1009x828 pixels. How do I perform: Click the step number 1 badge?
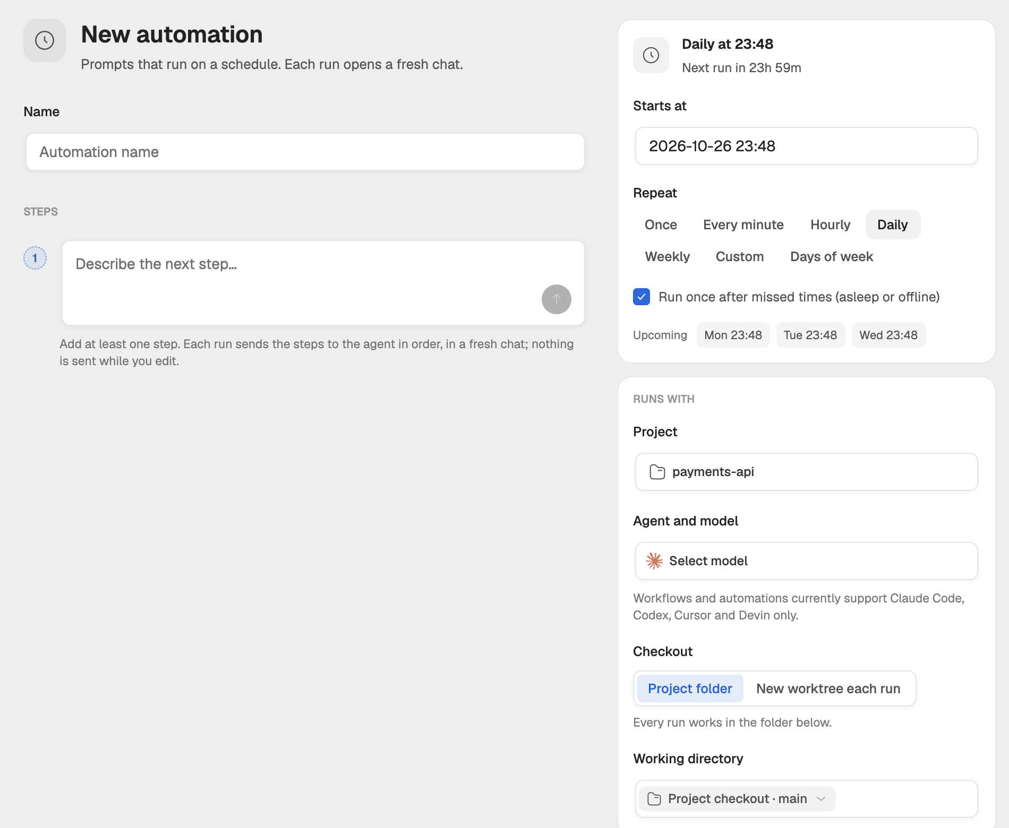tap(35, 258)
